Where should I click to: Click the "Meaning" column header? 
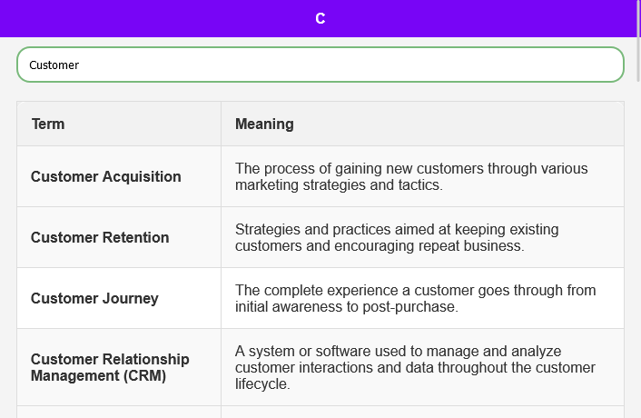264,124
